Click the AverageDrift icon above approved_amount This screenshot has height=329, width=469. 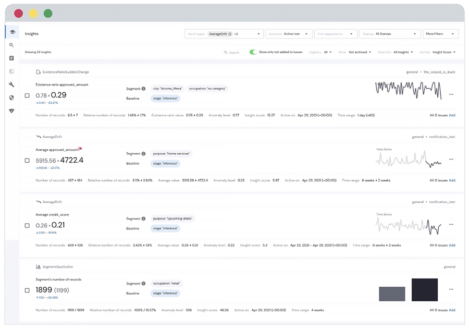coord(38,137)
